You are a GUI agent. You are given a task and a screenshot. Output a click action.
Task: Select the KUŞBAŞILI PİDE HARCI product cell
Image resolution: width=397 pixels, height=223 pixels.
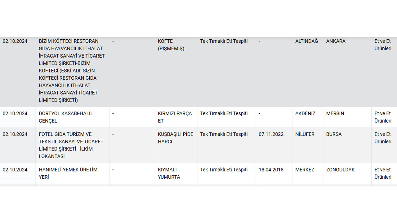176,138
